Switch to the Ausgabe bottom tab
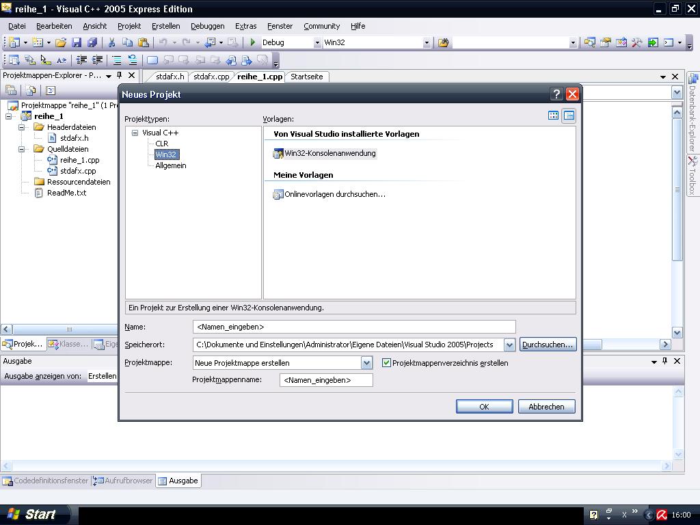 click(x=178, y=481)
